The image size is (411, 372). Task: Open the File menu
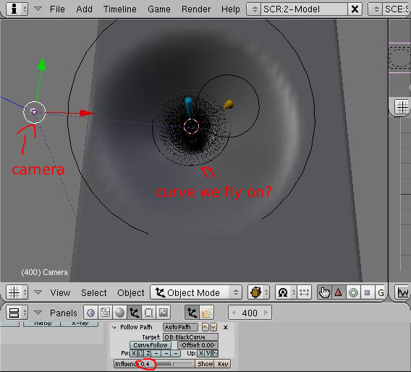(57, 9)
